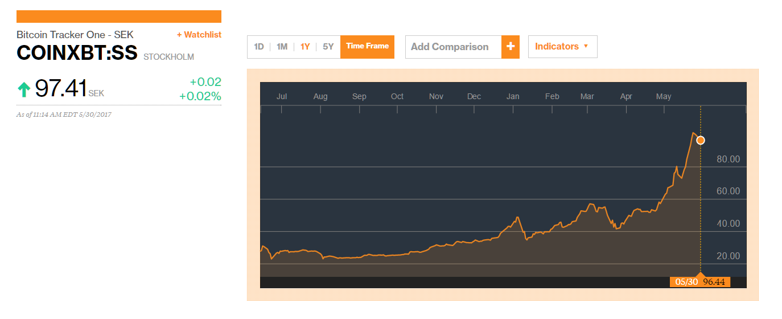Click the Jul month label on chart
This screenshot has height=319, width=782.
pos(282,96)
